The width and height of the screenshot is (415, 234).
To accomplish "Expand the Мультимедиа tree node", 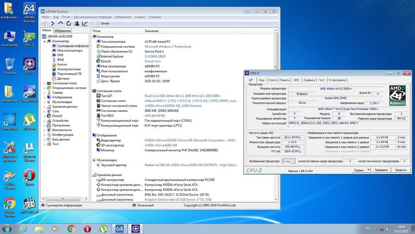I will [44, 102].
